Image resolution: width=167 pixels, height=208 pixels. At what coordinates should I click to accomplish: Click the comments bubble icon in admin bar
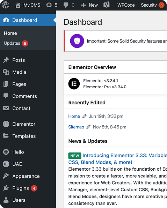66,5
